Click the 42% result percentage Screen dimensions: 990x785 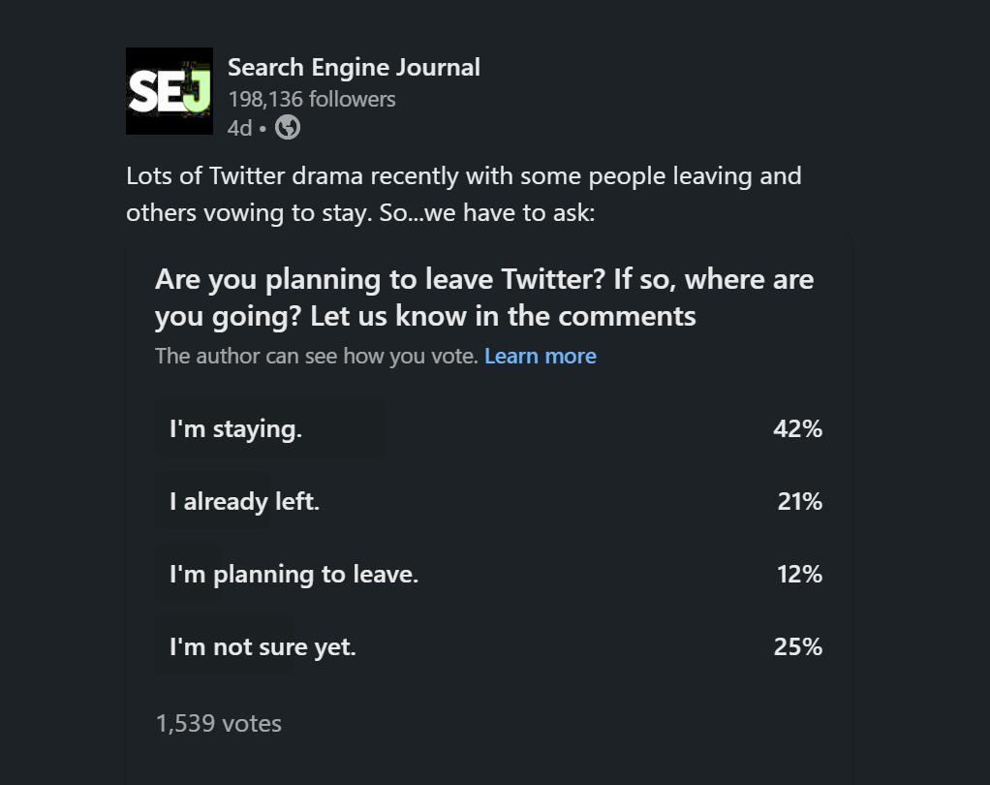pyautogui.click(x=797, y=429)
